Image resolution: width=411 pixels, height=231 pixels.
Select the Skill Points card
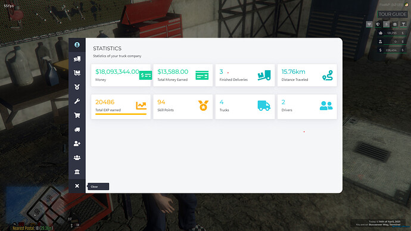point(183,107)
